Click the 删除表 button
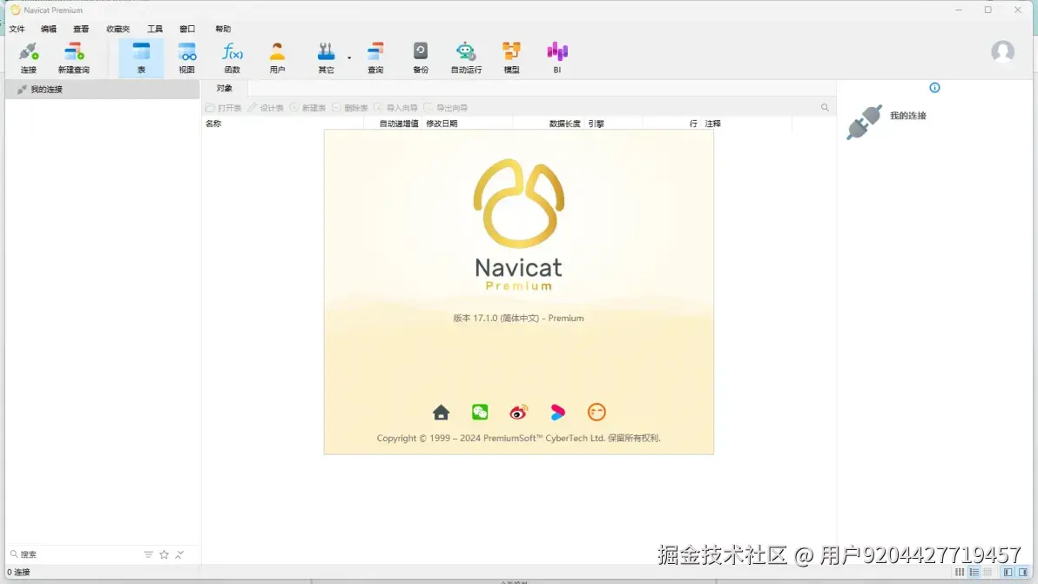 (x=350, y=108)
